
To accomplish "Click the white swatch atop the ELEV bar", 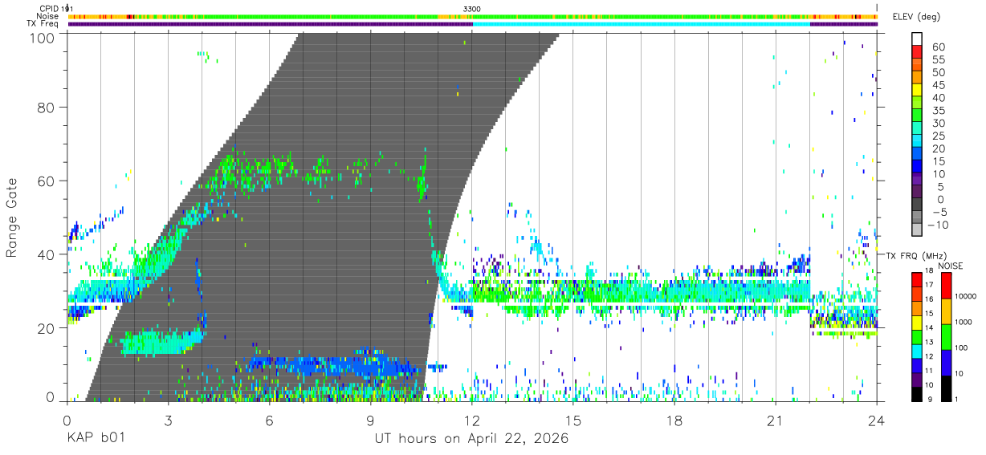I will coord(917,39).
